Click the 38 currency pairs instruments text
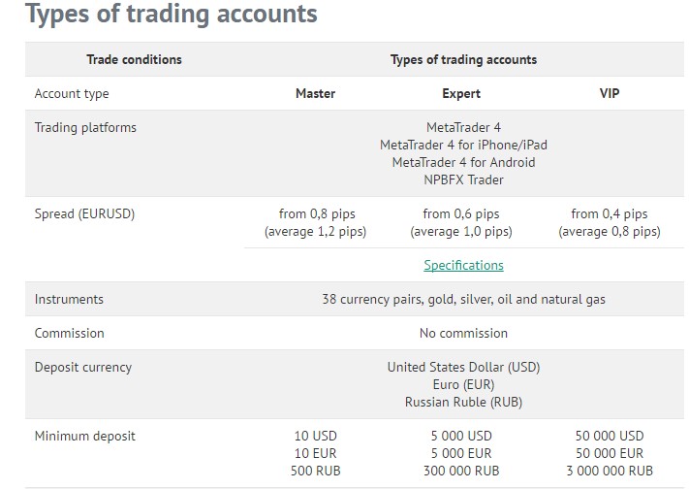Screen dimensions: 689x489 (463, 299)
